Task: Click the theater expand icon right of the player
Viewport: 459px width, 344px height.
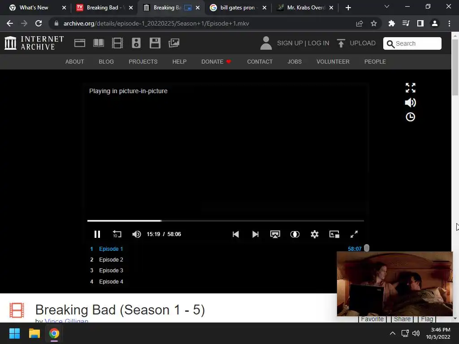Action: pos(411,88)
